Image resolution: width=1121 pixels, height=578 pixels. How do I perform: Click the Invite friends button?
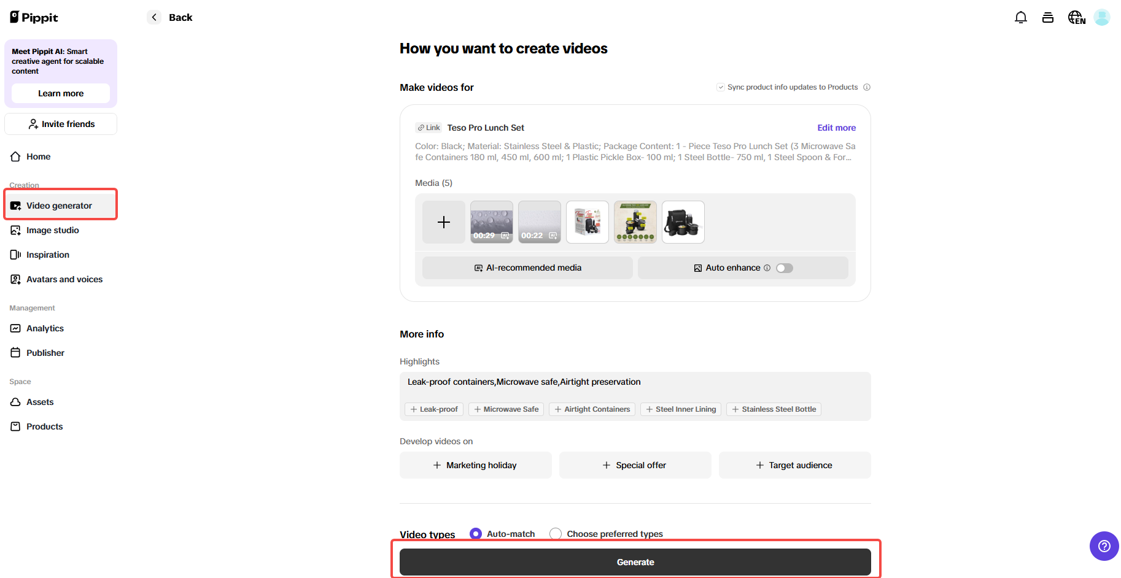[x=60, y=124]
